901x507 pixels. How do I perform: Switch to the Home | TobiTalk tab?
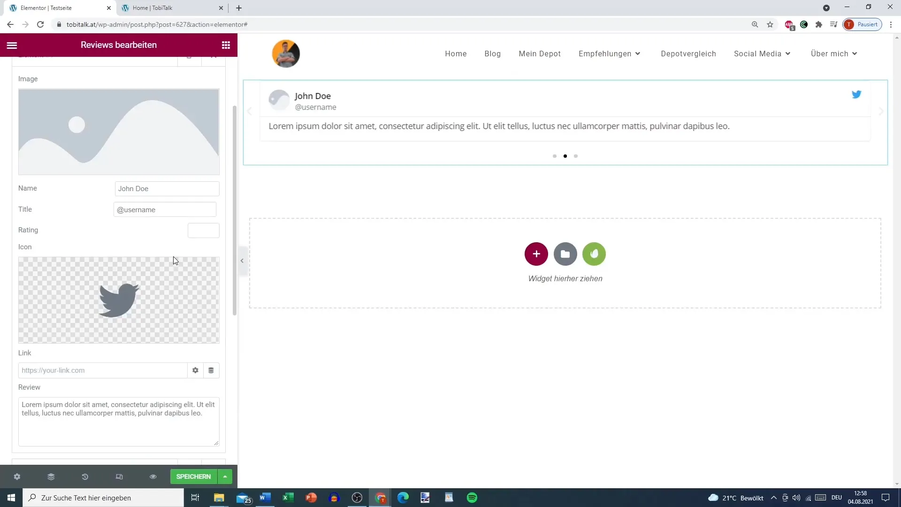click(153, 8)
